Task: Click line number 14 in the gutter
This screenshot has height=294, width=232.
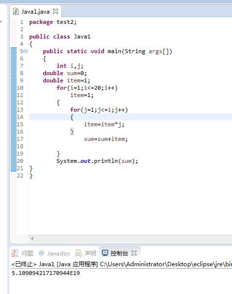Action: coord(20,117)
